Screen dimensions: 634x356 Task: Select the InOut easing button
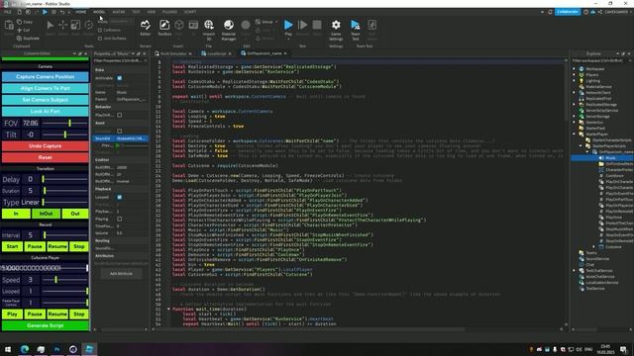click(x=46, y=214)
